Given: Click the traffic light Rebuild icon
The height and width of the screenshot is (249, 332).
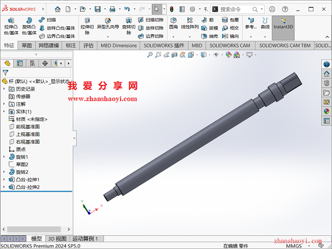Looking at the screenshot, I should [171, 9].
